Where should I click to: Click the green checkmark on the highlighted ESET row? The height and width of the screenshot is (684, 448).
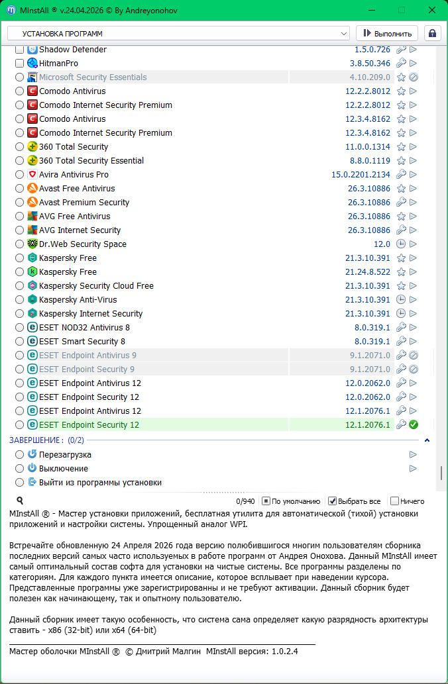[413, 425]
